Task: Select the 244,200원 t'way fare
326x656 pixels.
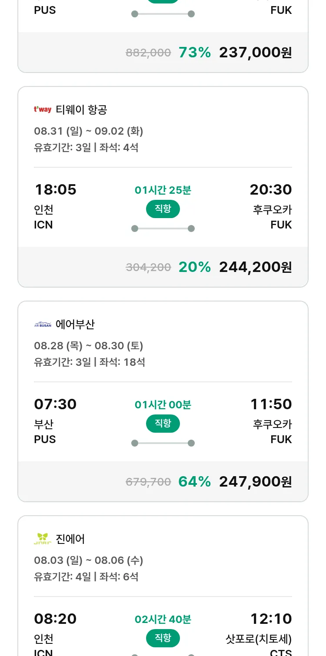Action: pyautogui.click(x=255, y=267)
